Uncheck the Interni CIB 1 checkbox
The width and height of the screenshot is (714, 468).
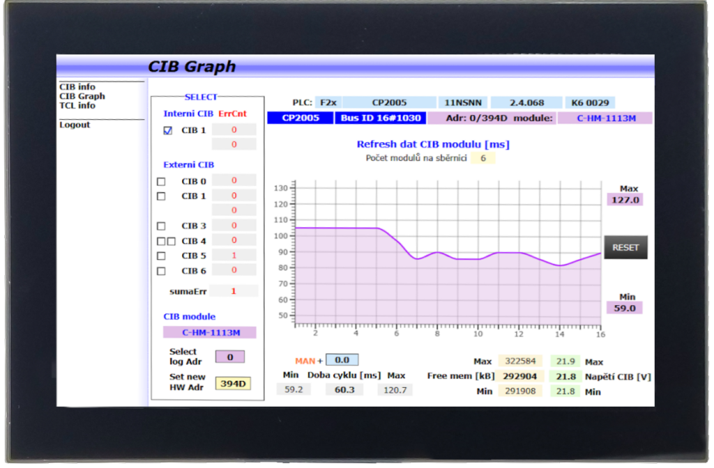point(167,130)
